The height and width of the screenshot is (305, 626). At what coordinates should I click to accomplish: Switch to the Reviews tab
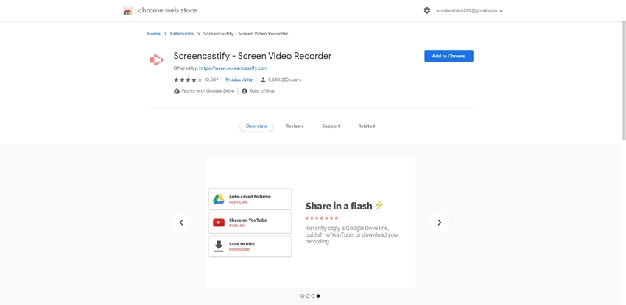coord(295,126)
